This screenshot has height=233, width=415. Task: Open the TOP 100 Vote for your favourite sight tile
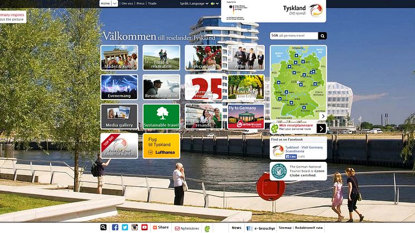click(120, 146)
